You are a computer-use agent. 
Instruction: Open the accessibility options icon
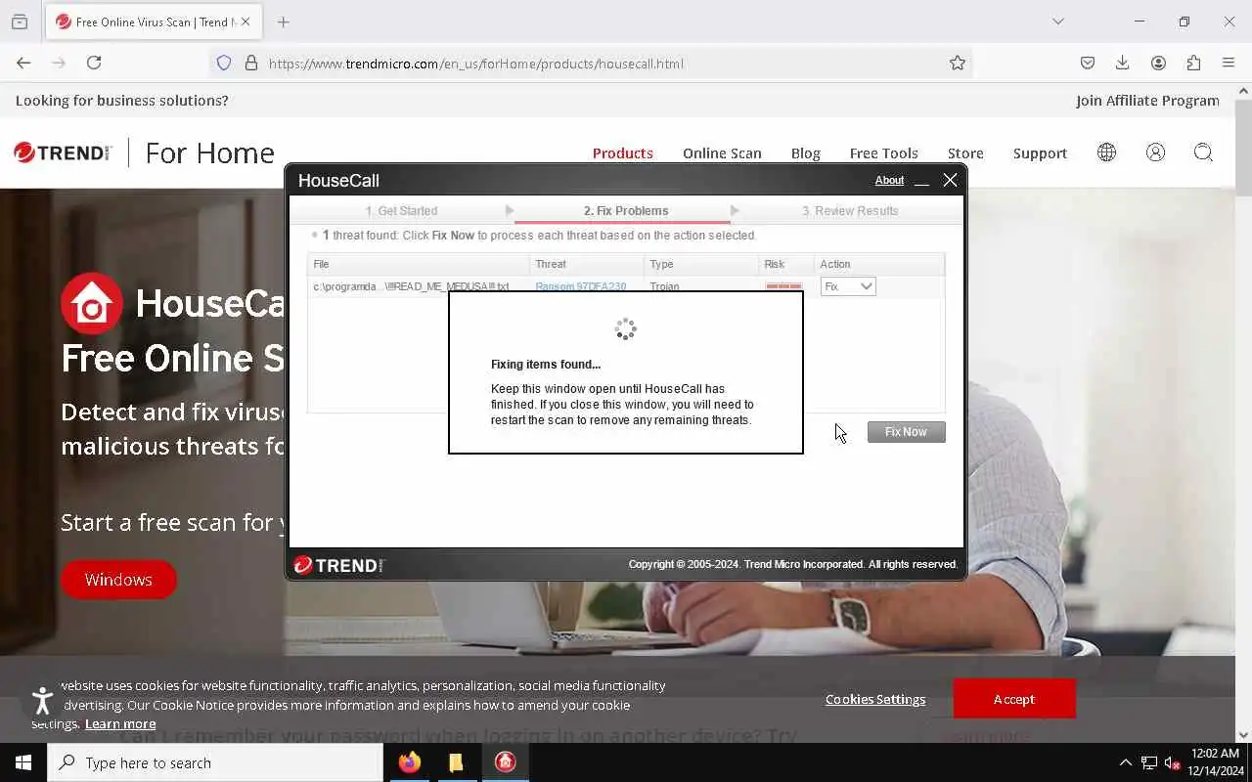(x=42, y=700)
